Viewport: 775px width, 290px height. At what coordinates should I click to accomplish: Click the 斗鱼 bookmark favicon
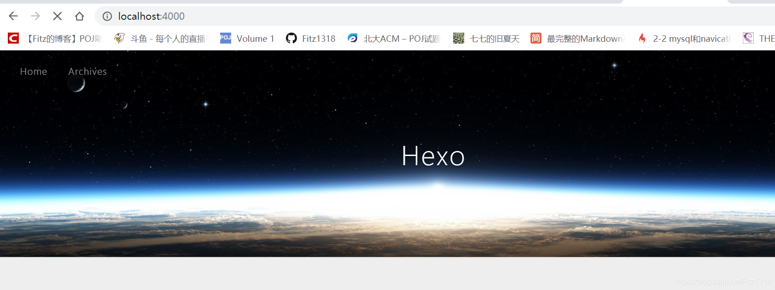click(120, 38)
